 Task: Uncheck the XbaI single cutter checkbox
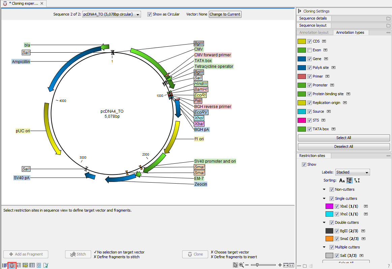(337, 206)
